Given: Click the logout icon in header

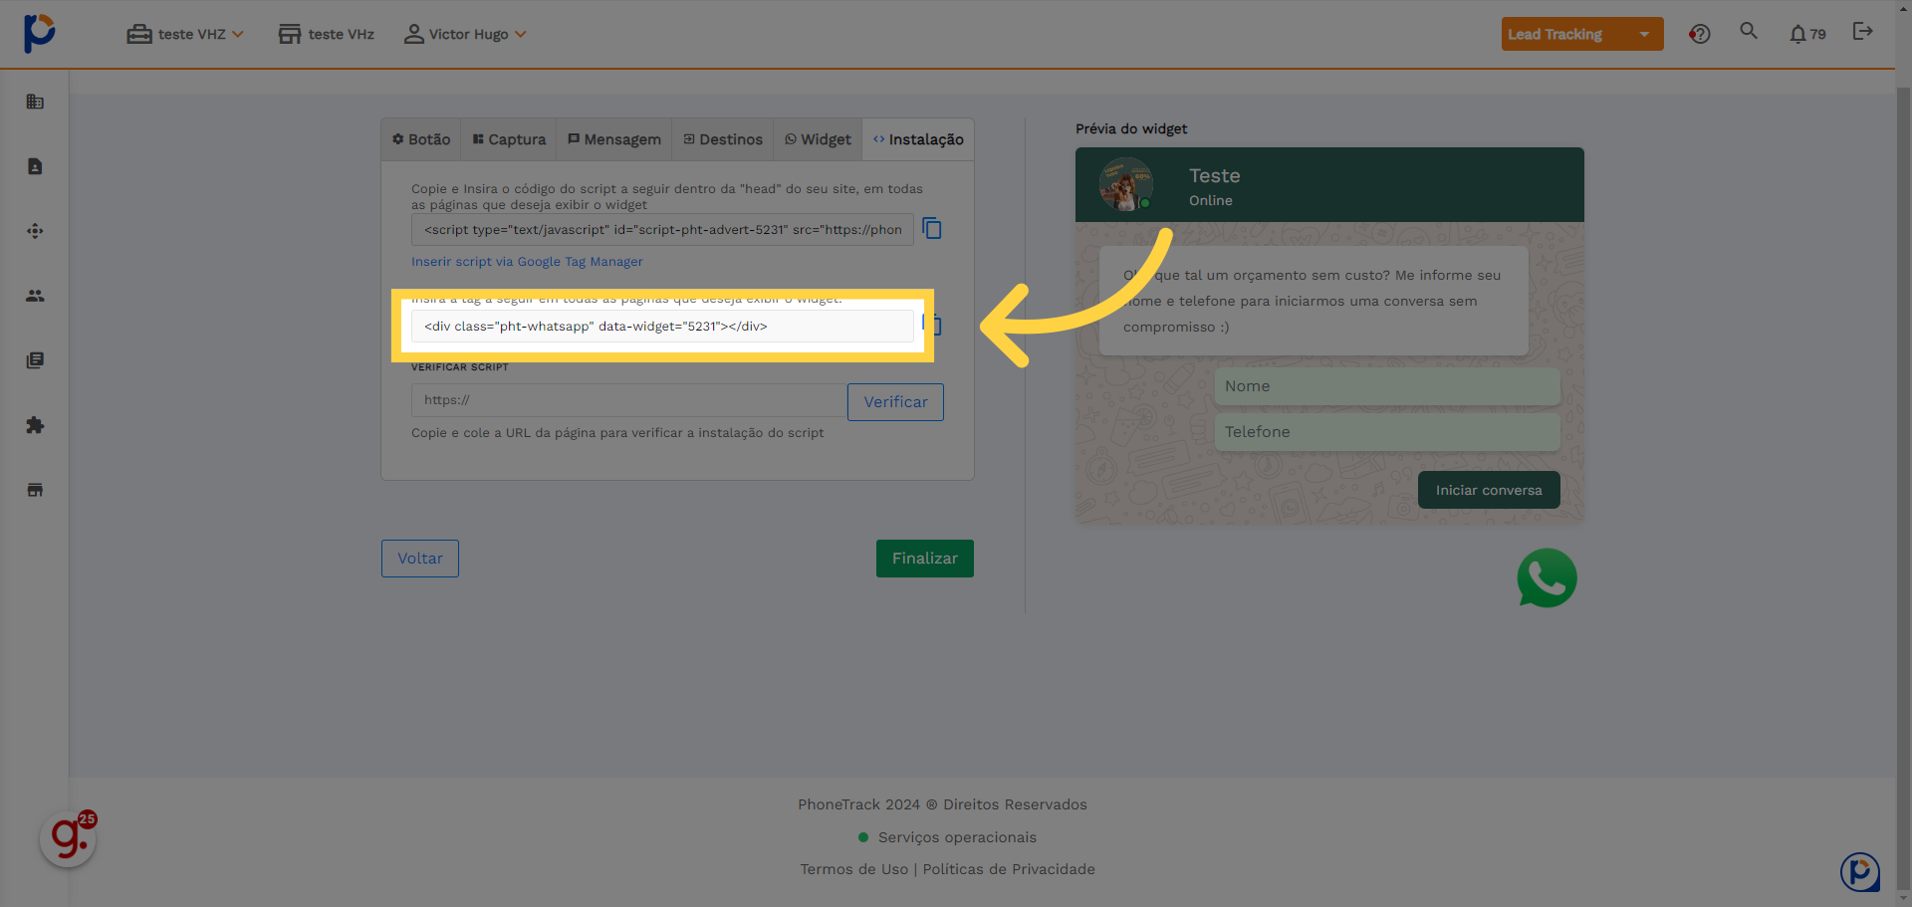Looking at the screenshot, I should click(1862, 31).
